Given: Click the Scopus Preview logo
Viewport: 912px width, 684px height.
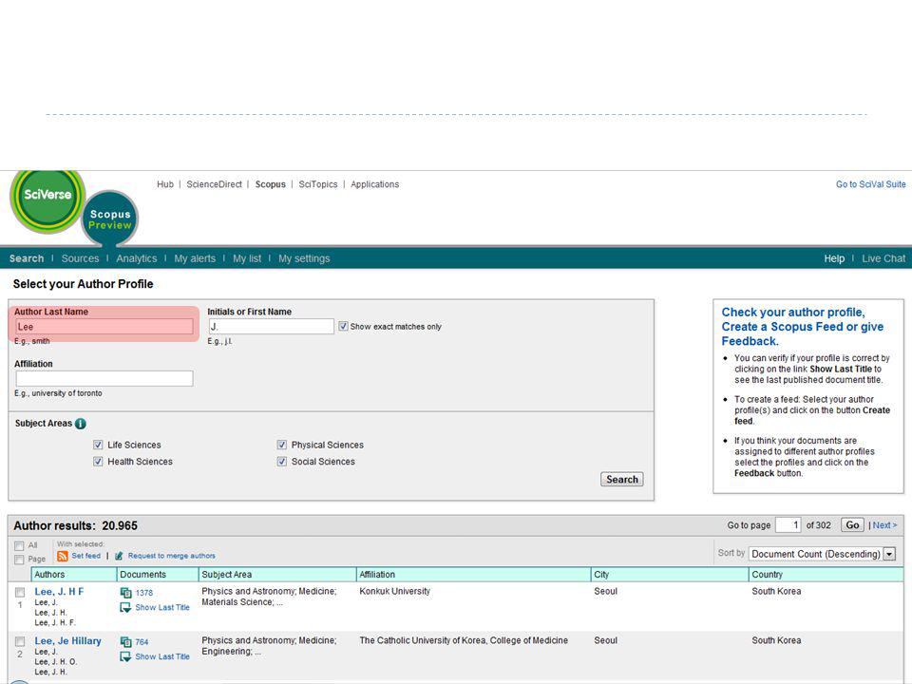Looking at the screenshot, I should tap(110, 219).
